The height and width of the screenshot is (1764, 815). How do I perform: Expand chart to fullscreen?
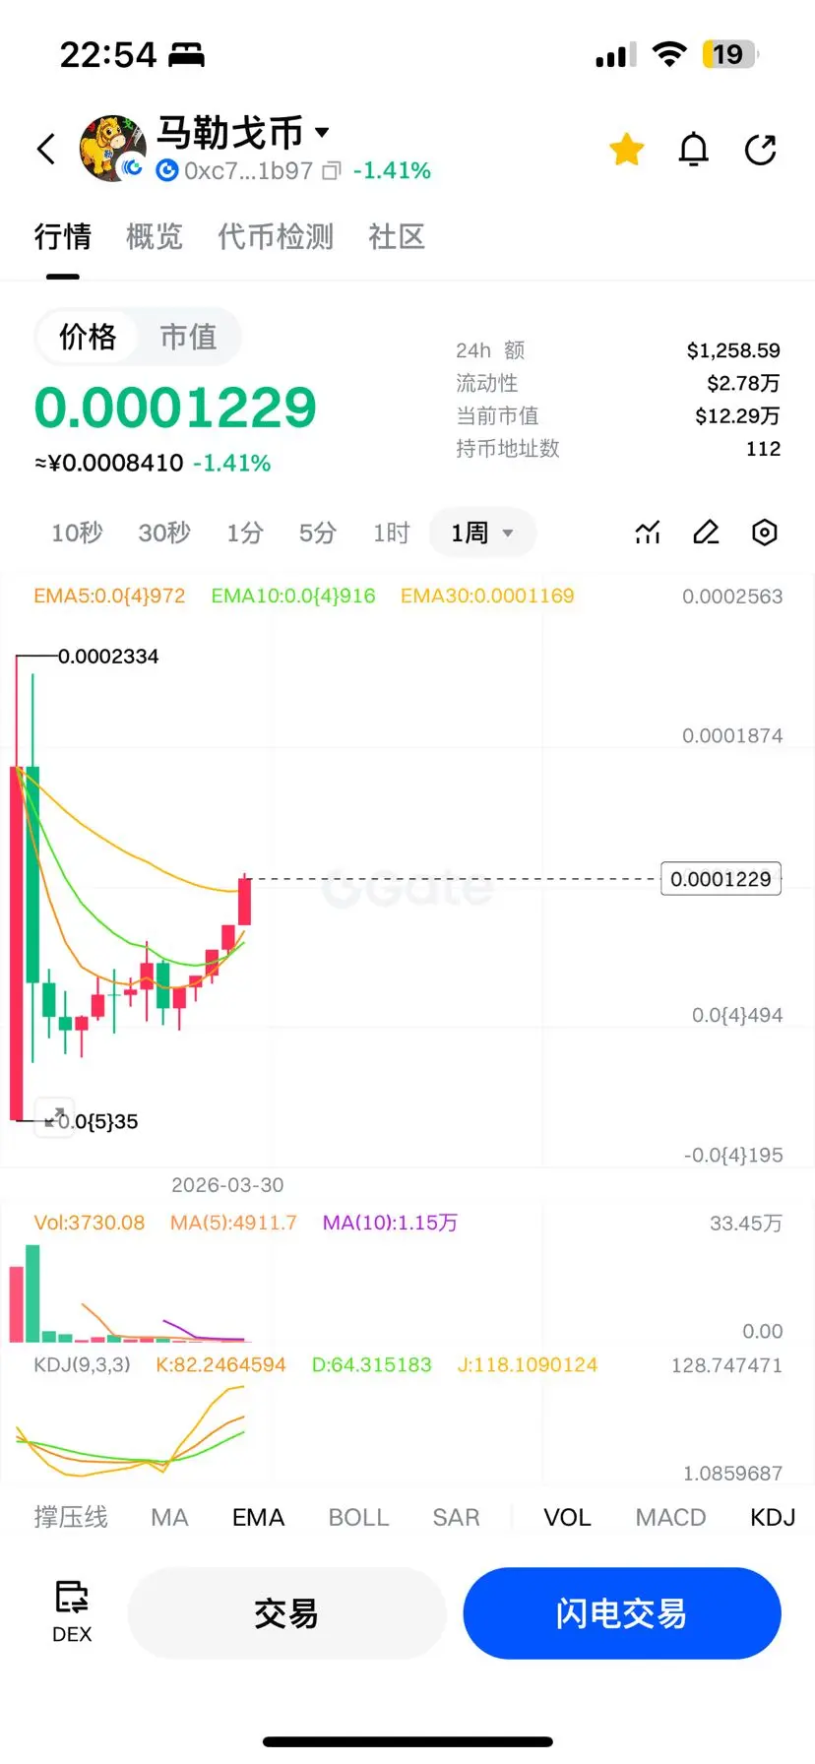[54, 1116]
